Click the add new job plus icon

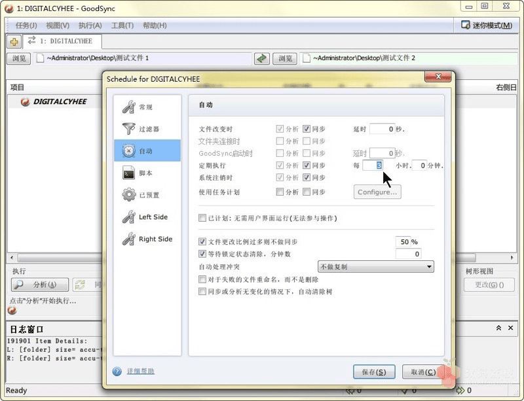point(14,42)
